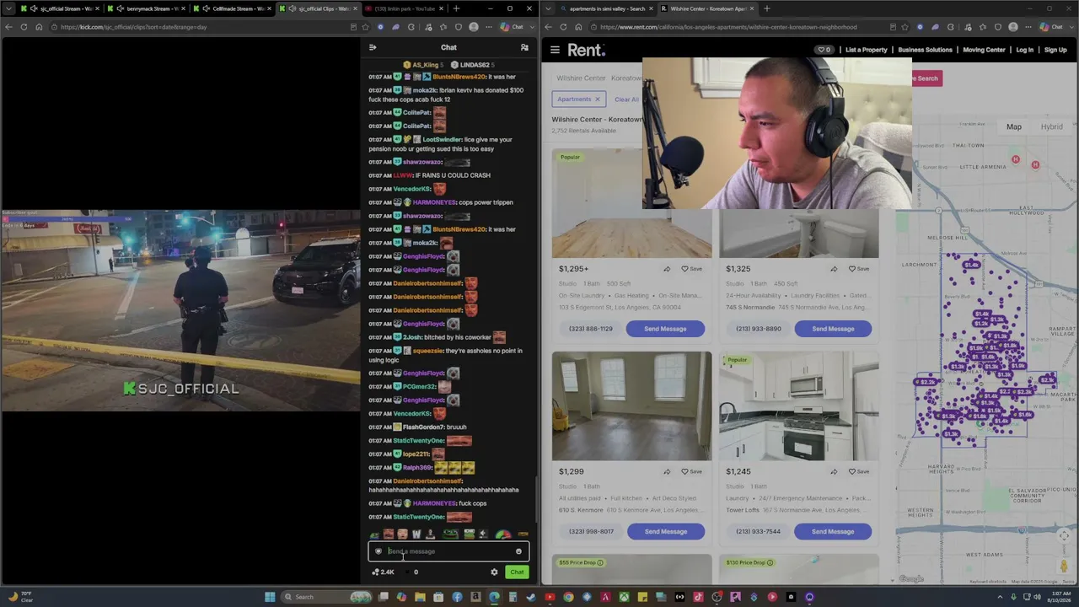The height and width of the screenshot is (607, 1079).
Task: Open the emoji picker in chat box
Action: (x=518, y=551)
